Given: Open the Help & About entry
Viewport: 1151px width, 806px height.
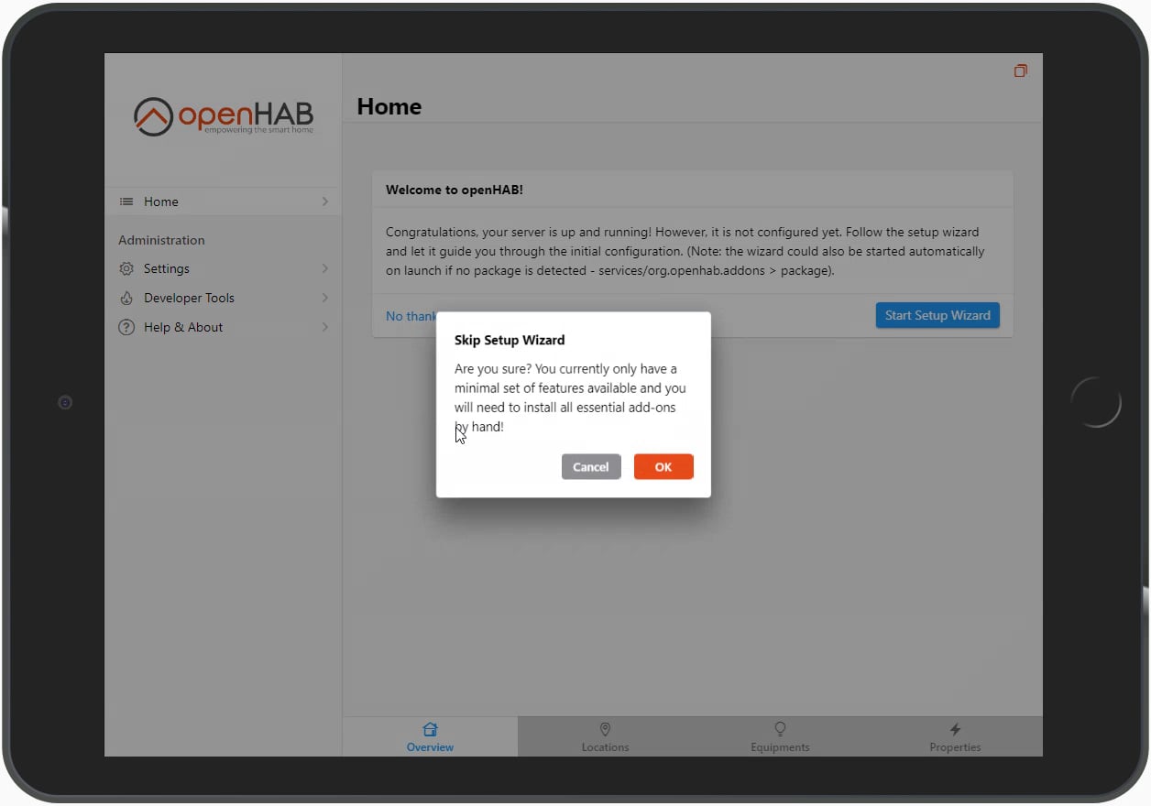Looking at the screenshot, I should [223, 327].
